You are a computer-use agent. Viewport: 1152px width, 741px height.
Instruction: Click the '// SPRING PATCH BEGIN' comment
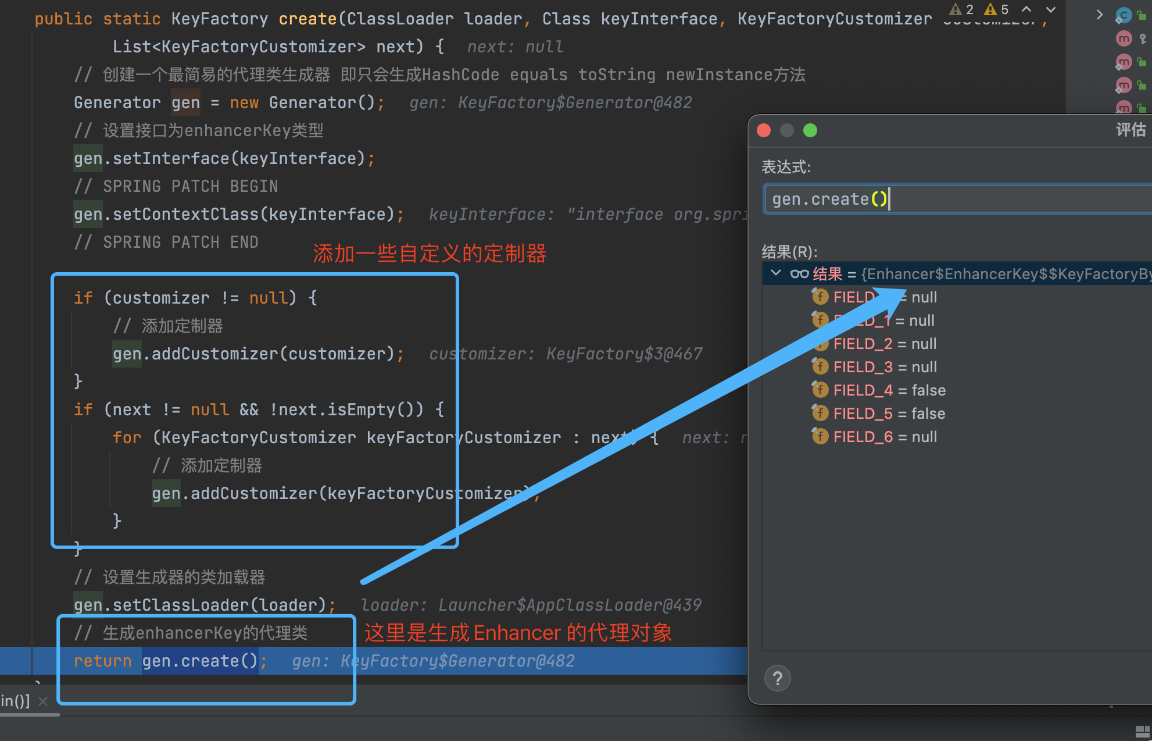pyautogui.click(x=176, y=187)
